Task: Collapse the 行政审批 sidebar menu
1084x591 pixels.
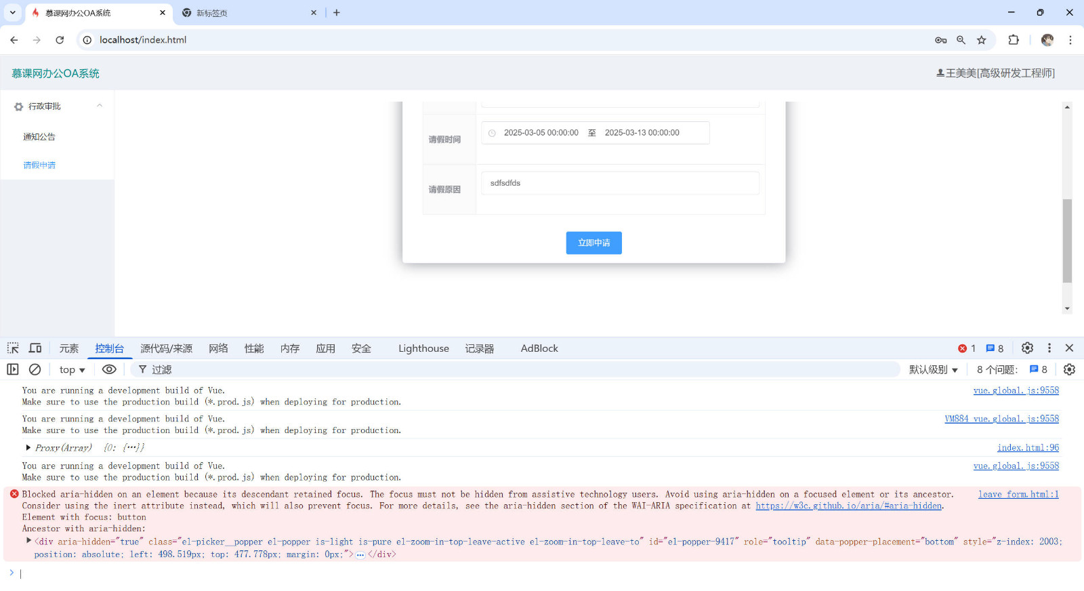Action: tap(58, 106)
